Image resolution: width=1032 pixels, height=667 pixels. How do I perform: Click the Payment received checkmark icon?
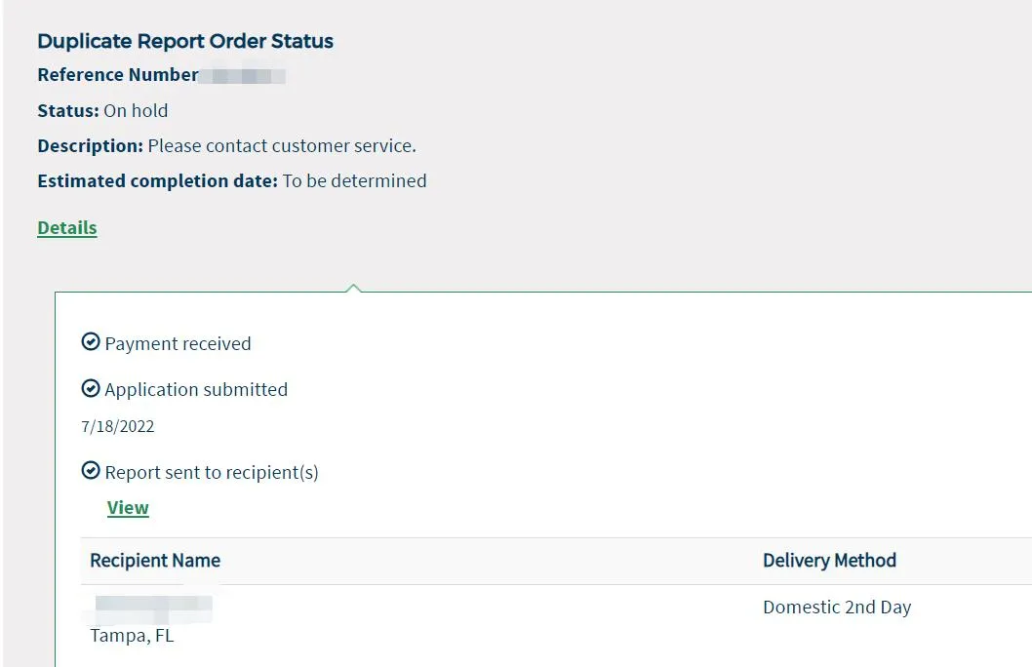coord(91,342)
